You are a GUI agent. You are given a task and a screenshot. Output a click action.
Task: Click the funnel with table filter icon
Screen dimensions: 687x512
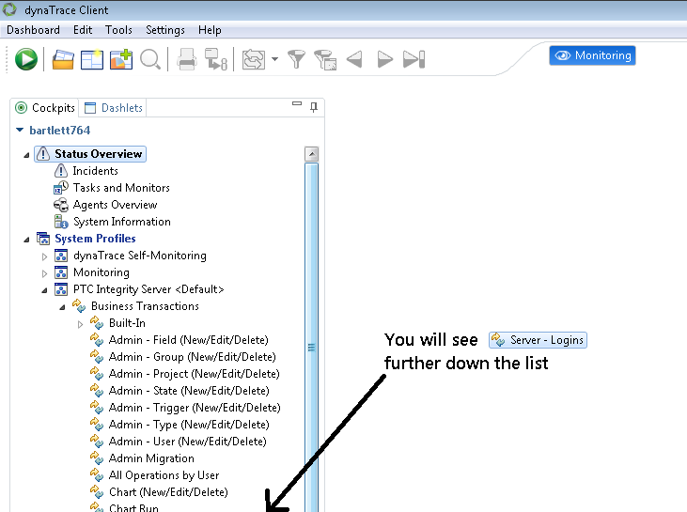[325, 60]
